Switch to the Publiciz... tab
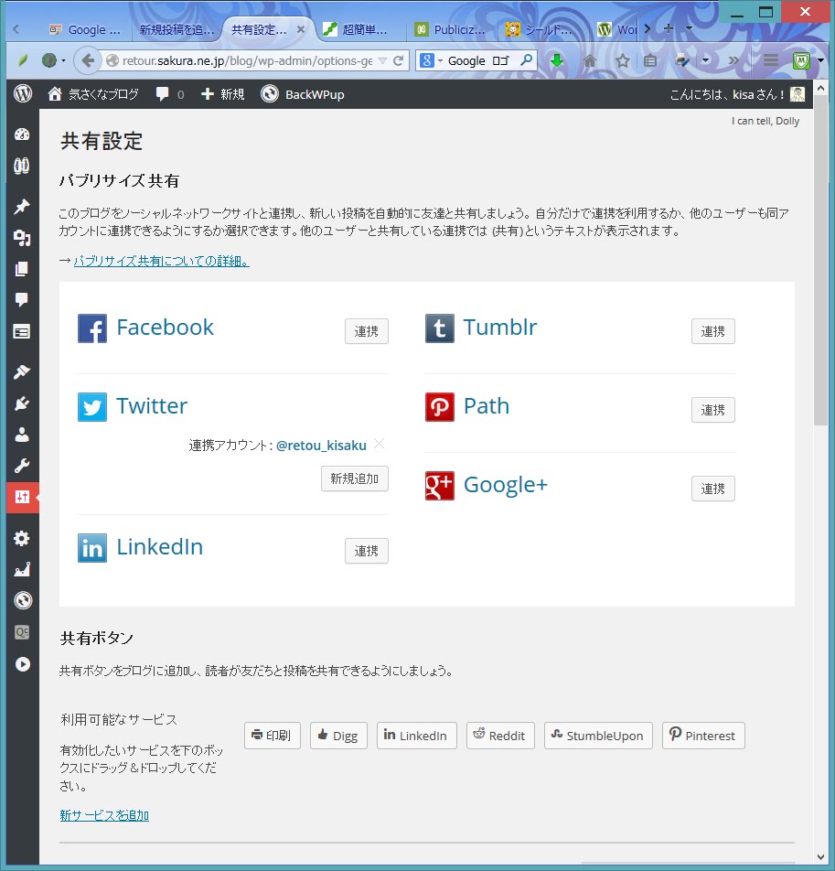Screen dimensions: 835x871 (x=452, y=30)
